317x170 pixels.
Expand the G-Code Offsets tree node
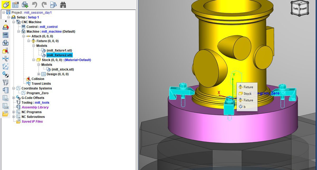14,98
